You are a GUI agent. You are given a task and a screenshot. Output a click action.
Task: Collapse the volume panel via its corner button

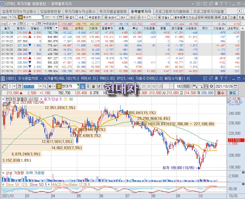point(243,173)
